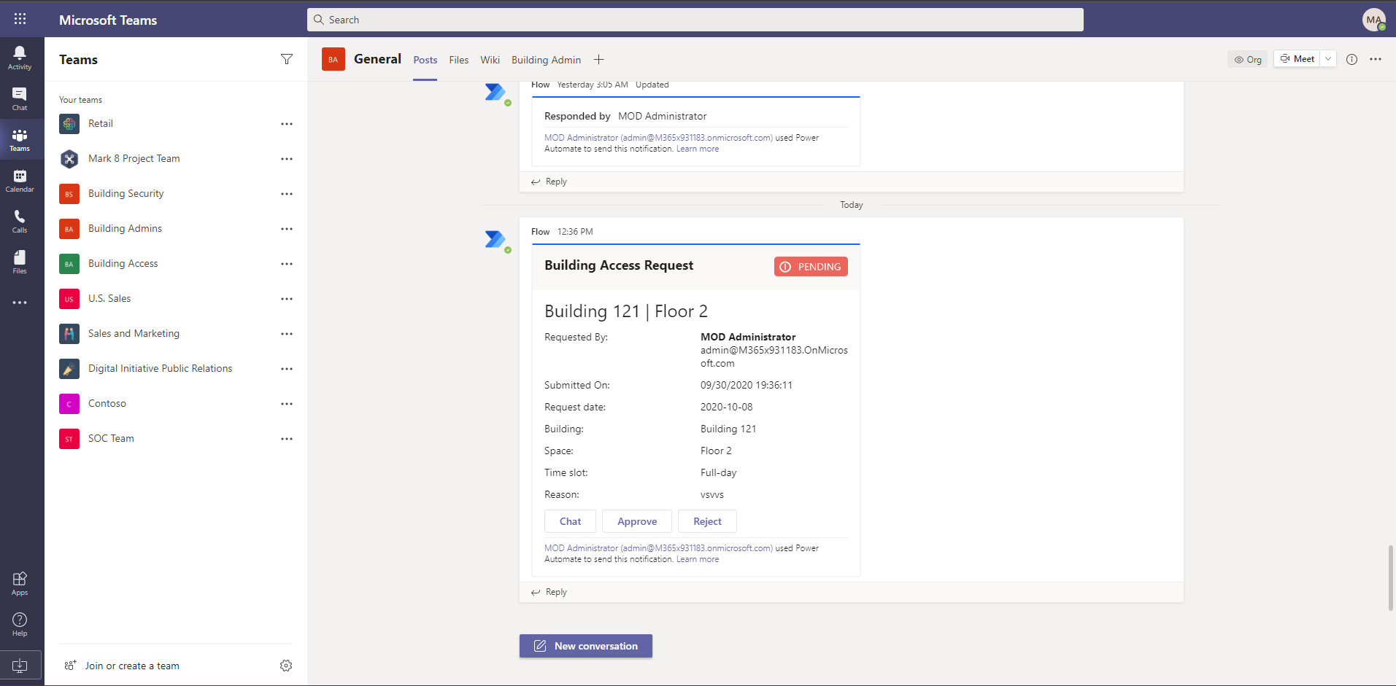Expand the Meet dropdown arrow

click(x=1328, y=59)
